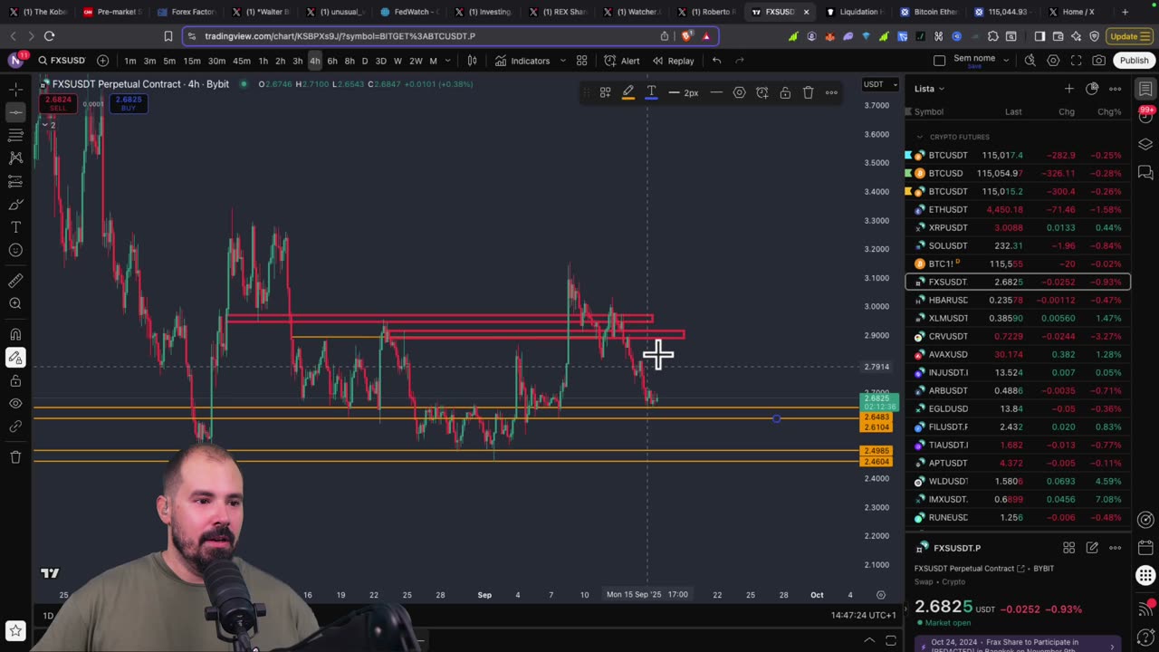Viewport: 1159px width, 652px height.
Task: Open the FXSUSD symbol search
Action: pos(62,61)
